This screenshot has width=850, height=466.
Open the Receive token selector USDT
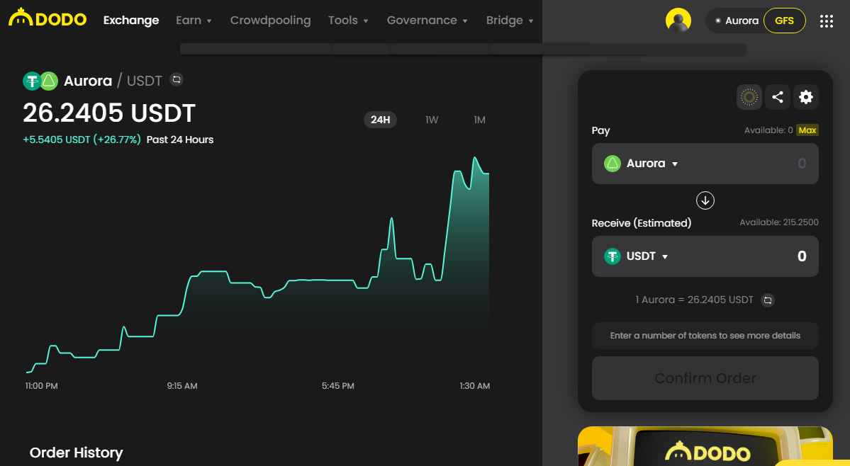637,256
